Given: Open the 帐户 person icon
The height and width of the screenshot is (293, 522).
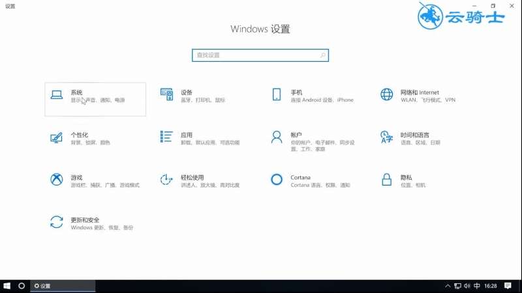Looking at the screenshot, I should pos(276,137).
